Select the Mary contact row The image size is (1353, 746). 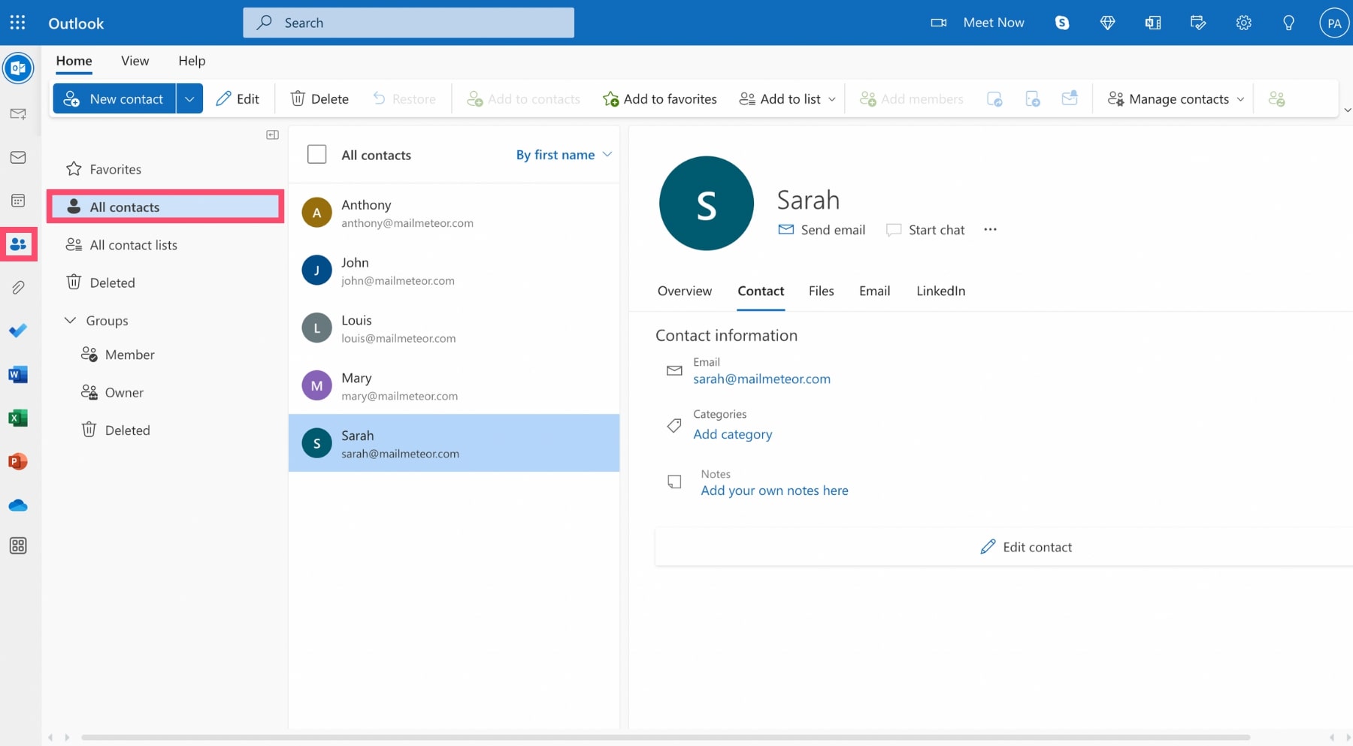pyautogui.click(x=454, y=385)
